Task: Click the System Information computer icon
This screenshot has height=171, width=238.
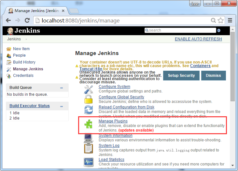Action: (89, 138)
